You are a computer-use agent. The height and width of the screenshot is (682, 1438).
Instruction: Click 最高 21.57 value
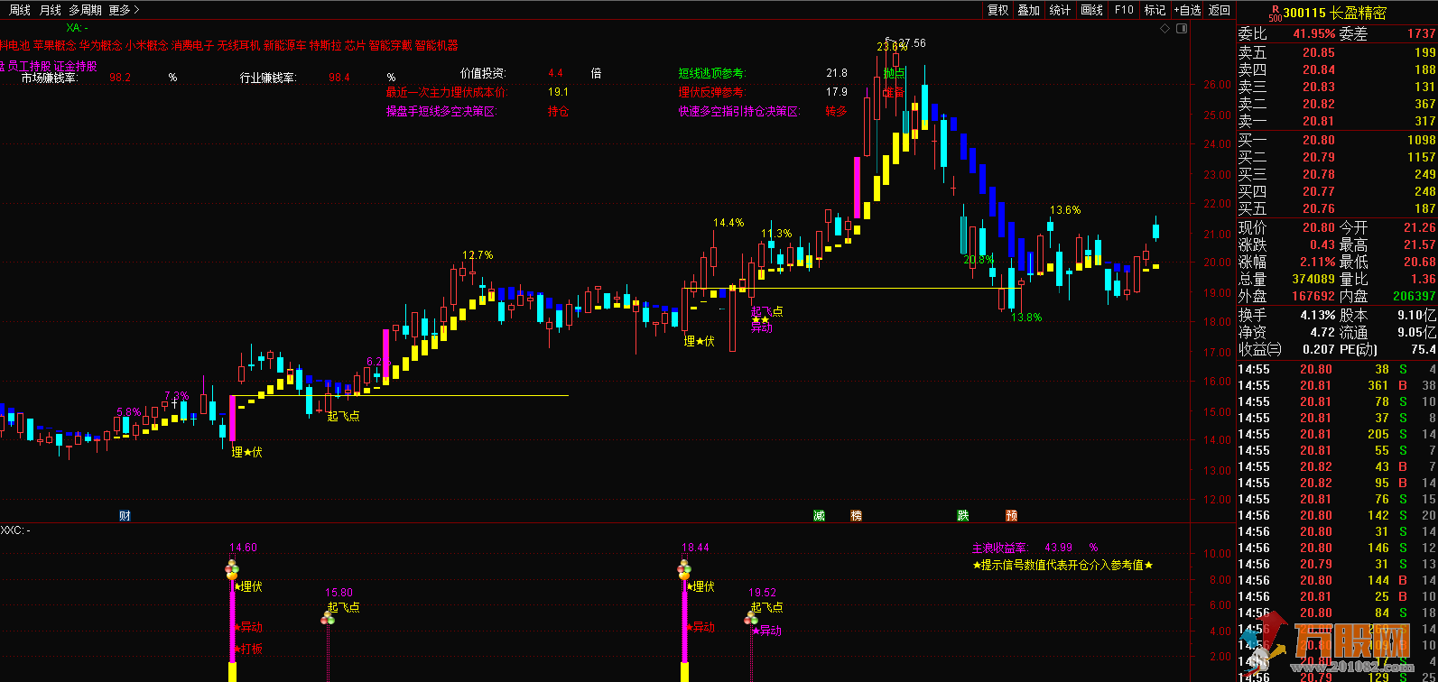click(x=1418, y=244)
